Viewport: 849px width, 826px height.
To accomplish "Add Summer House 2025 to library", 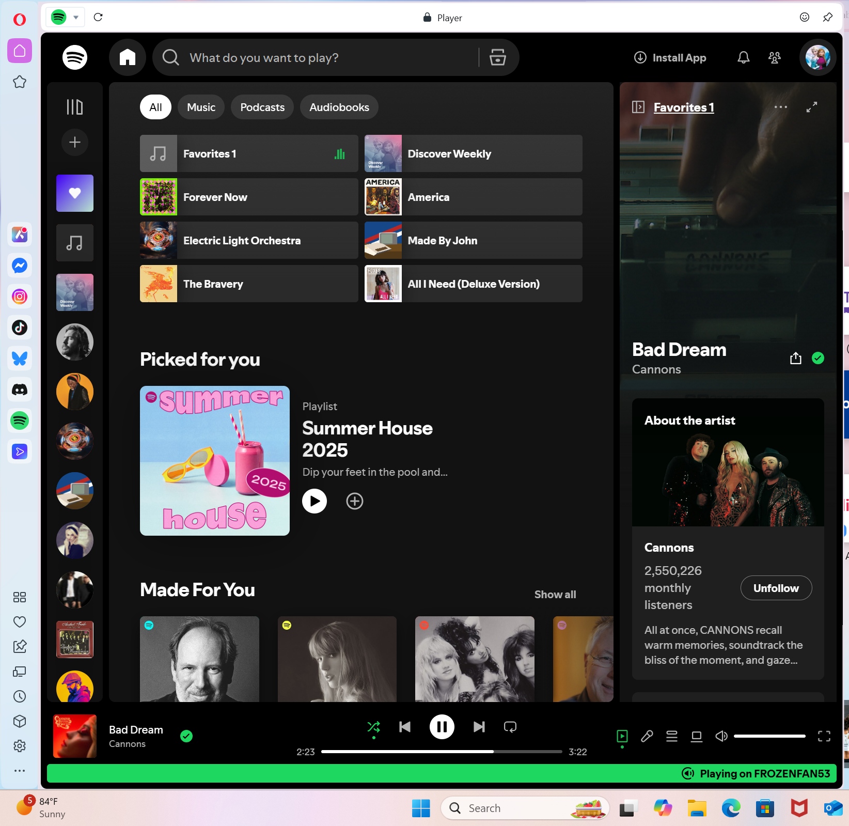I will pyautogui.click(x=355, y=501).
